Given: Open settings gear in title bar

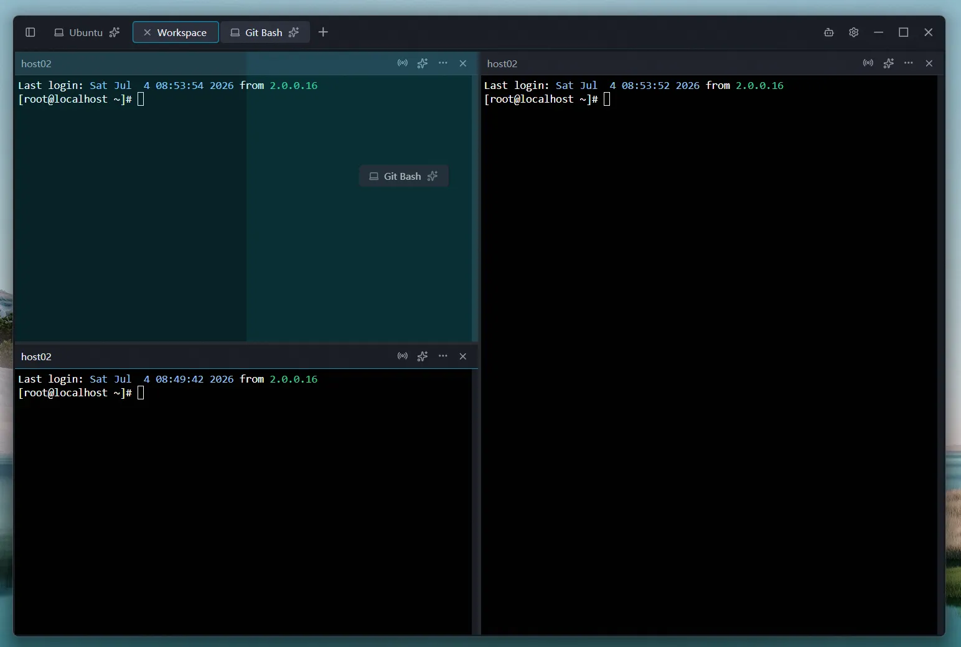Looking at the screenshot, I should pyautogui.click(x=854, y=32).
